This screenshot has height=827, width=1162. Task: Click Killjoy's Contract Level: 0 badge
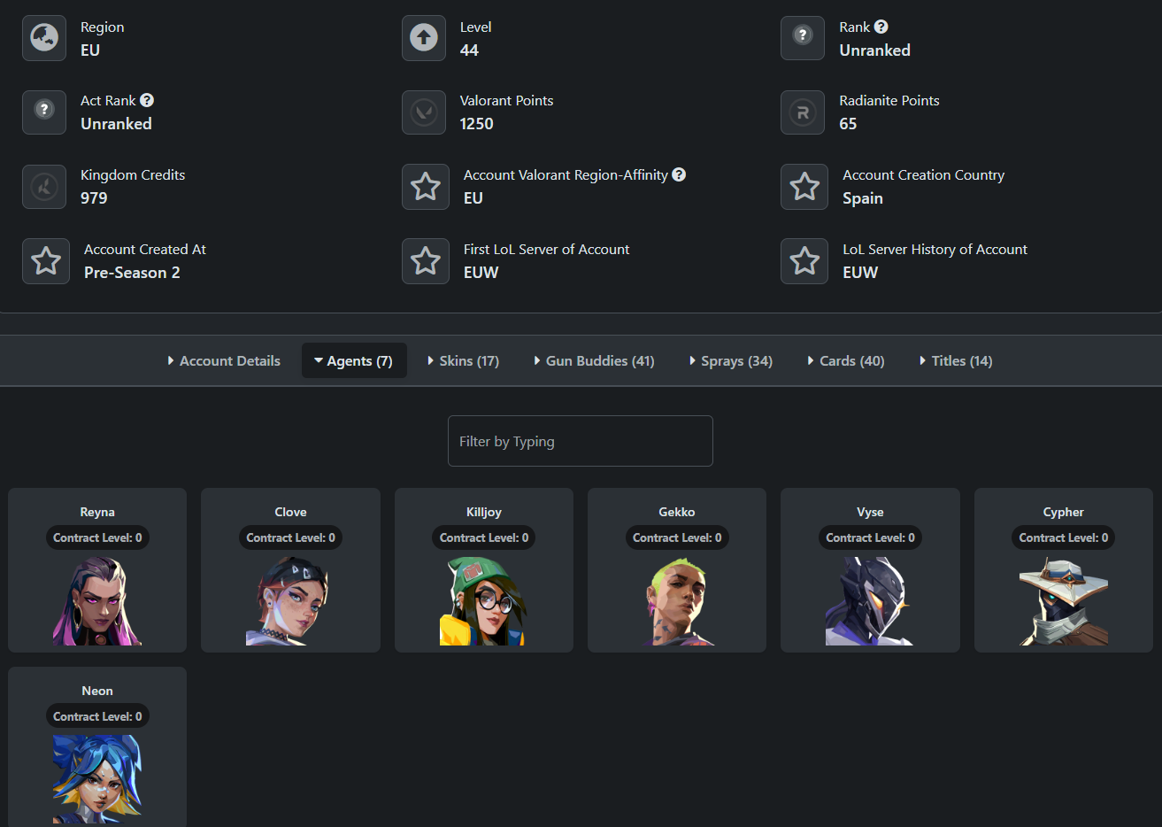pyautogui.click(x=484, y=537)
